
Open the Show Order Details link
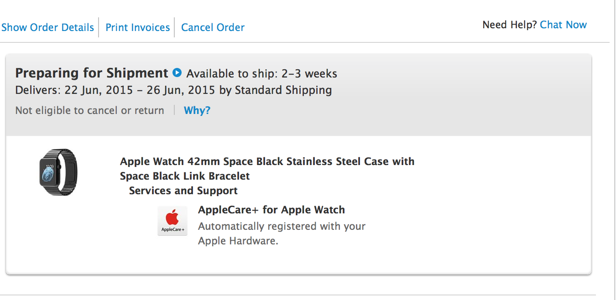tap(47, 27)
